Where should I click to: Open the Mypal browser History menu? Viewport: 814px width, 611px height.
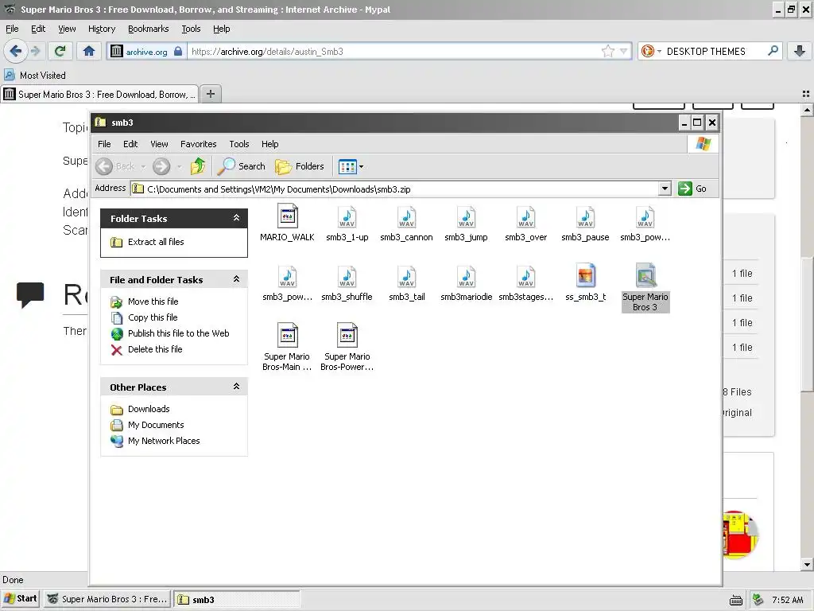pos(102,29)
